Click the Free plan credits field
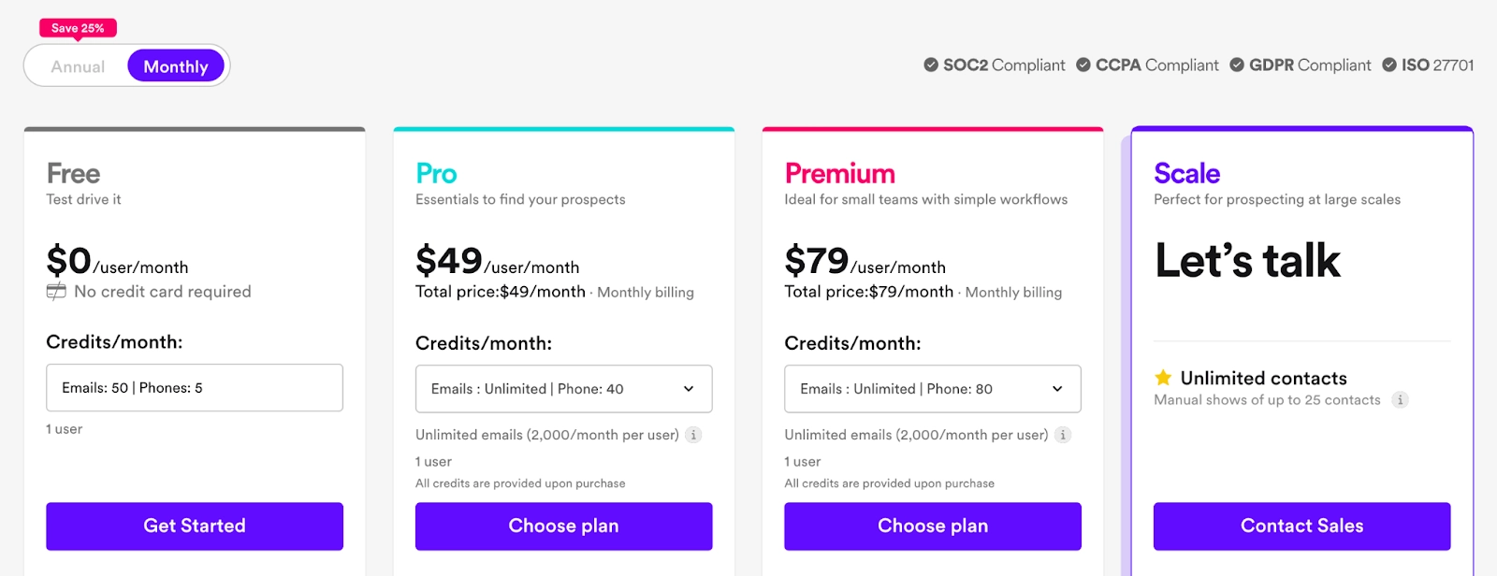Image resolution: width=1497 pixels, height=576 pixels. (x=195, y=388)
